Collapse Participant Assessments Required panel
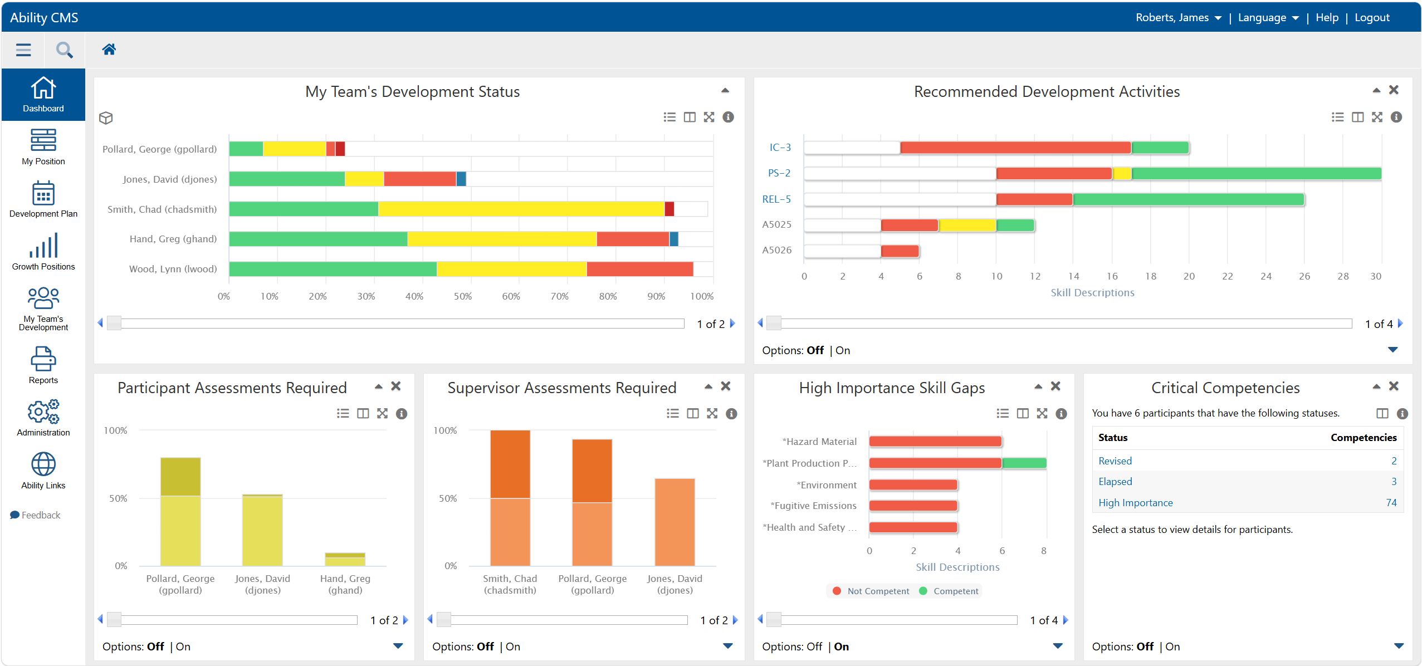The height and width of the screenshot is (666, 1422). pyautogui.click(x=379, y=386)
